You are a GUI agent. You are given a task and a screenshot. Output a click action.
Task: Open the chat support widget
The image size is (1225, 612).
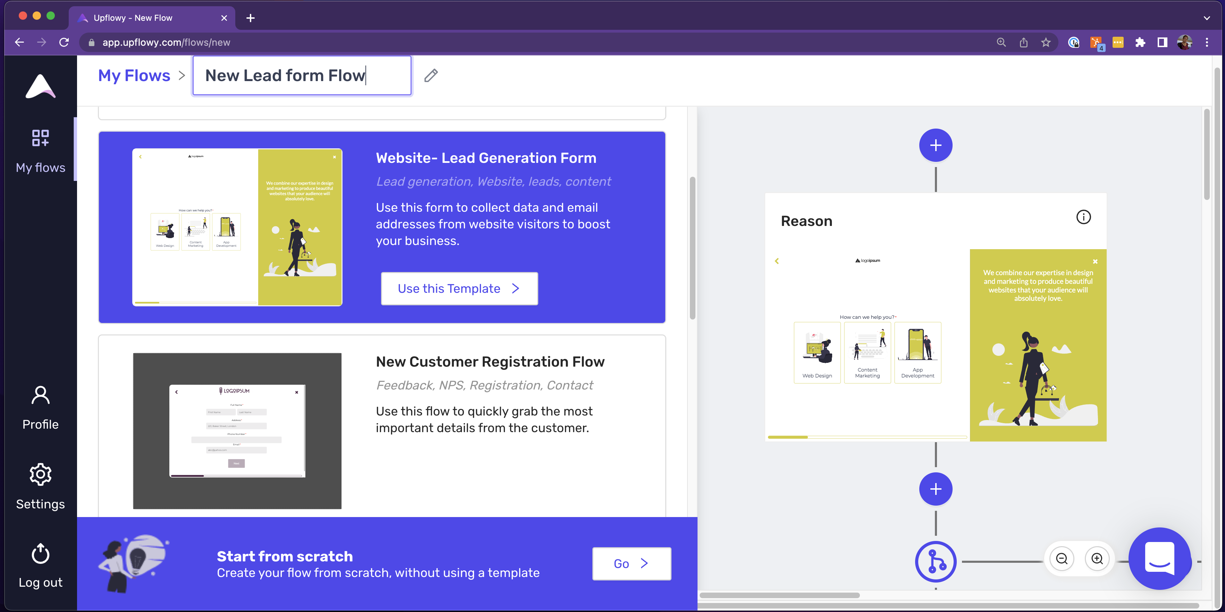[1159, 559]
